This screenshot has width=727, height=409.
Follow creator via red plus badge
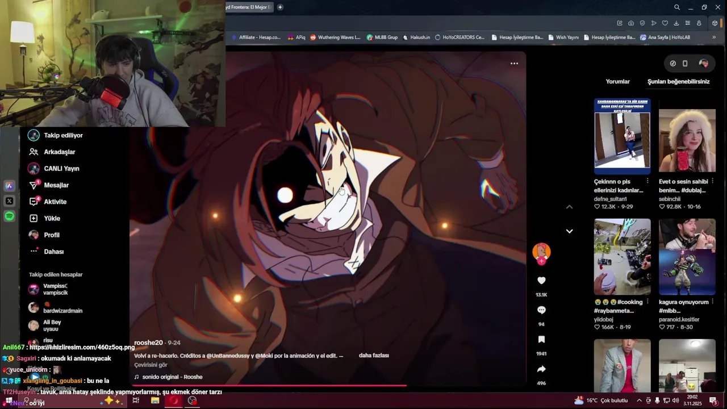pyautogui.click(x=541, y=261)
